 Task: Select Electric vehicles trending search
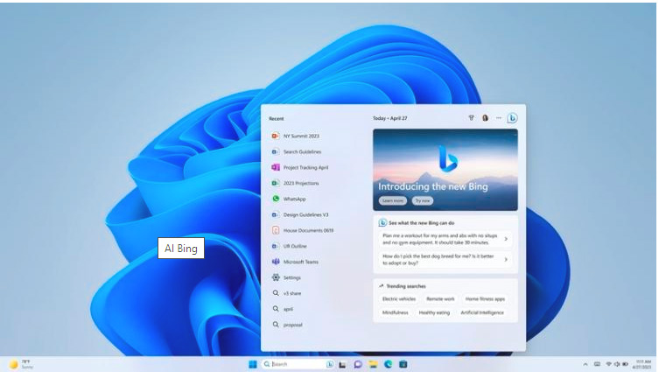point(399,298)
